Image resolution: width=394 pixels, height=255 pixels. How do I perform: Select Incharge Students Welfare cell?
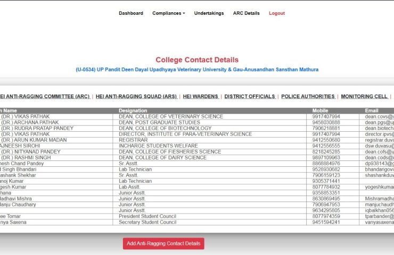coord(210,146)
